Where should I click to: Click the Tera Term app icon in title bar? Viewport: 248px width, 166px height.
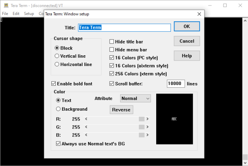coord(6,6)
